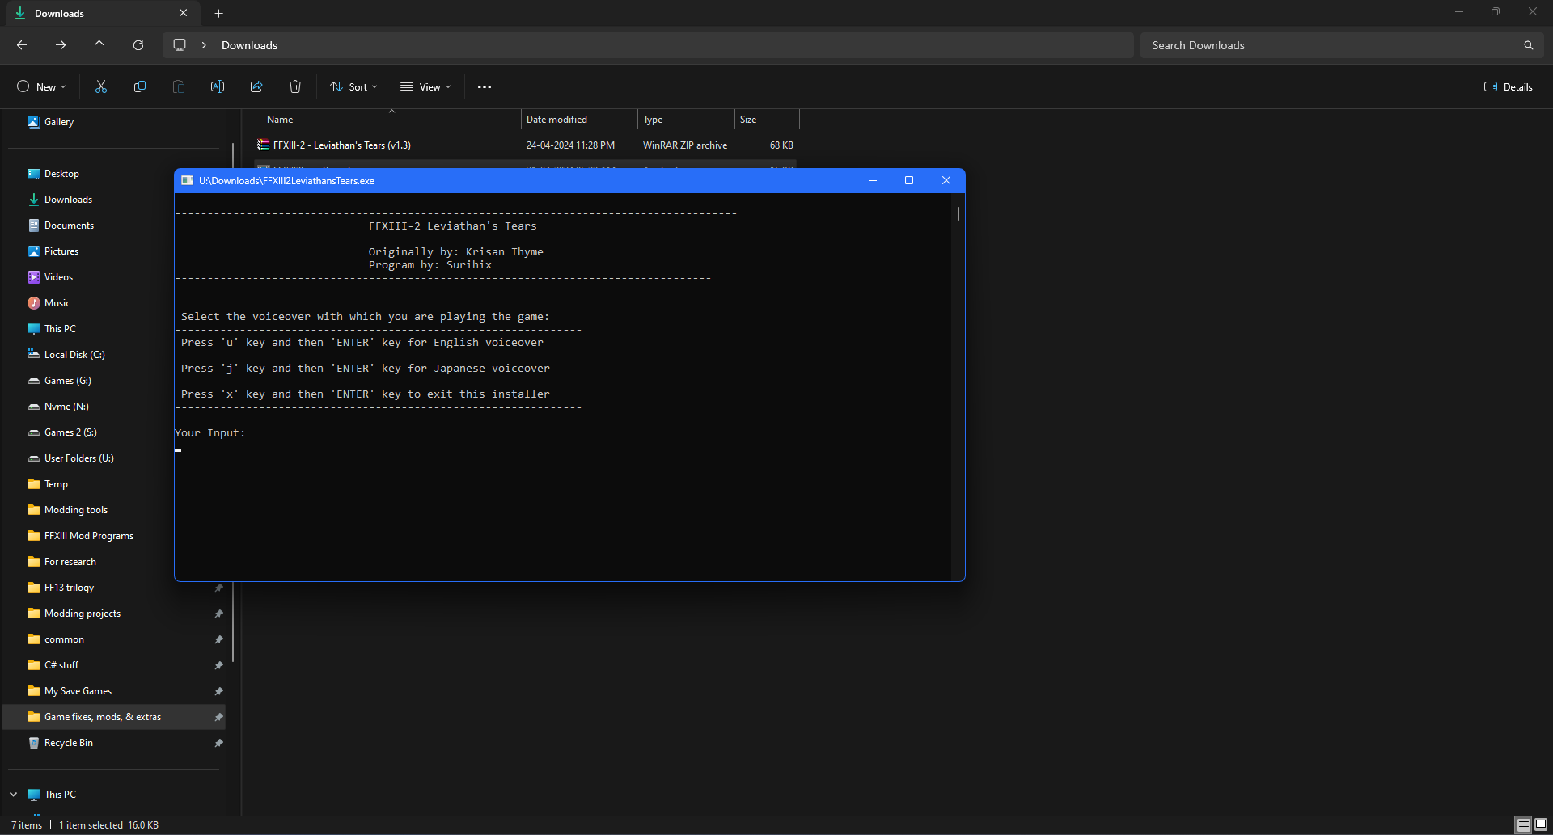Click the Paste clipboard icon in toolbar

pyautogui.click(x=179, y=86)
